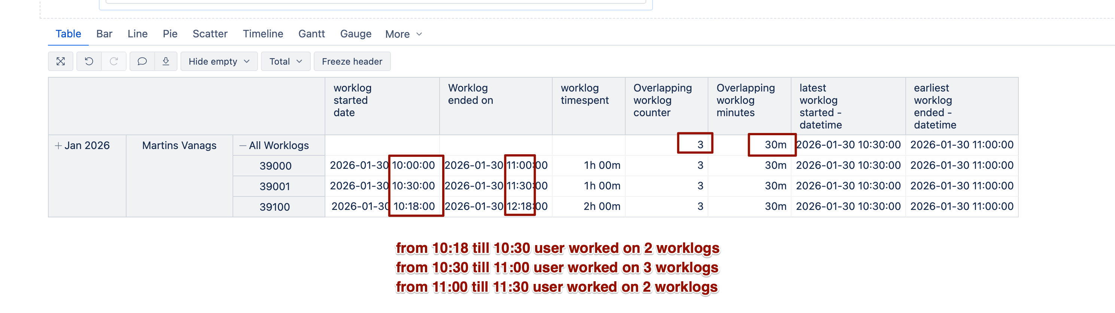
Task: Expand the Jan 2026 row
Action: tap(58, 146)
